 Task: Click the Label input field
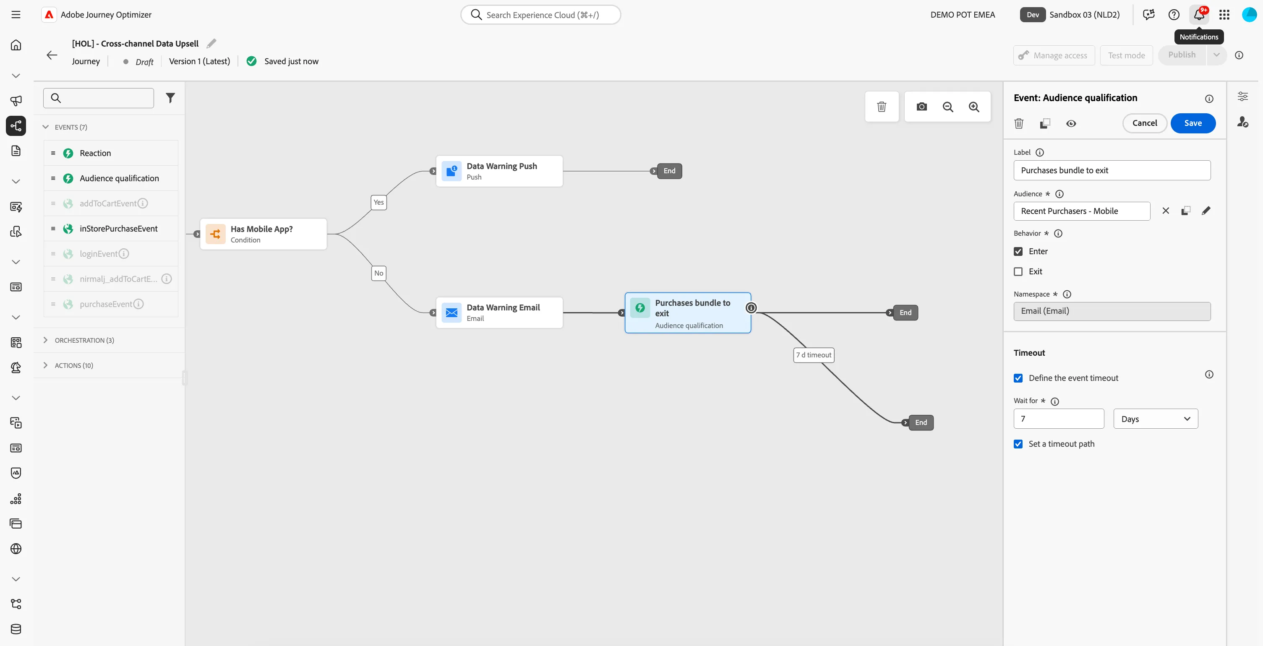(1112, 170)
